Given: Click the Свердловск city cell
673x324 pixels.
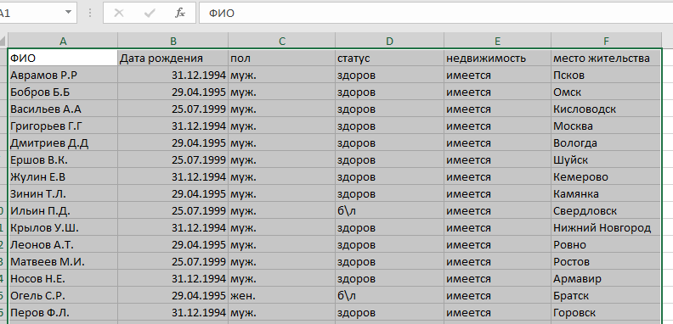Looking at the screenshot, I should click(x=606, y=211).
